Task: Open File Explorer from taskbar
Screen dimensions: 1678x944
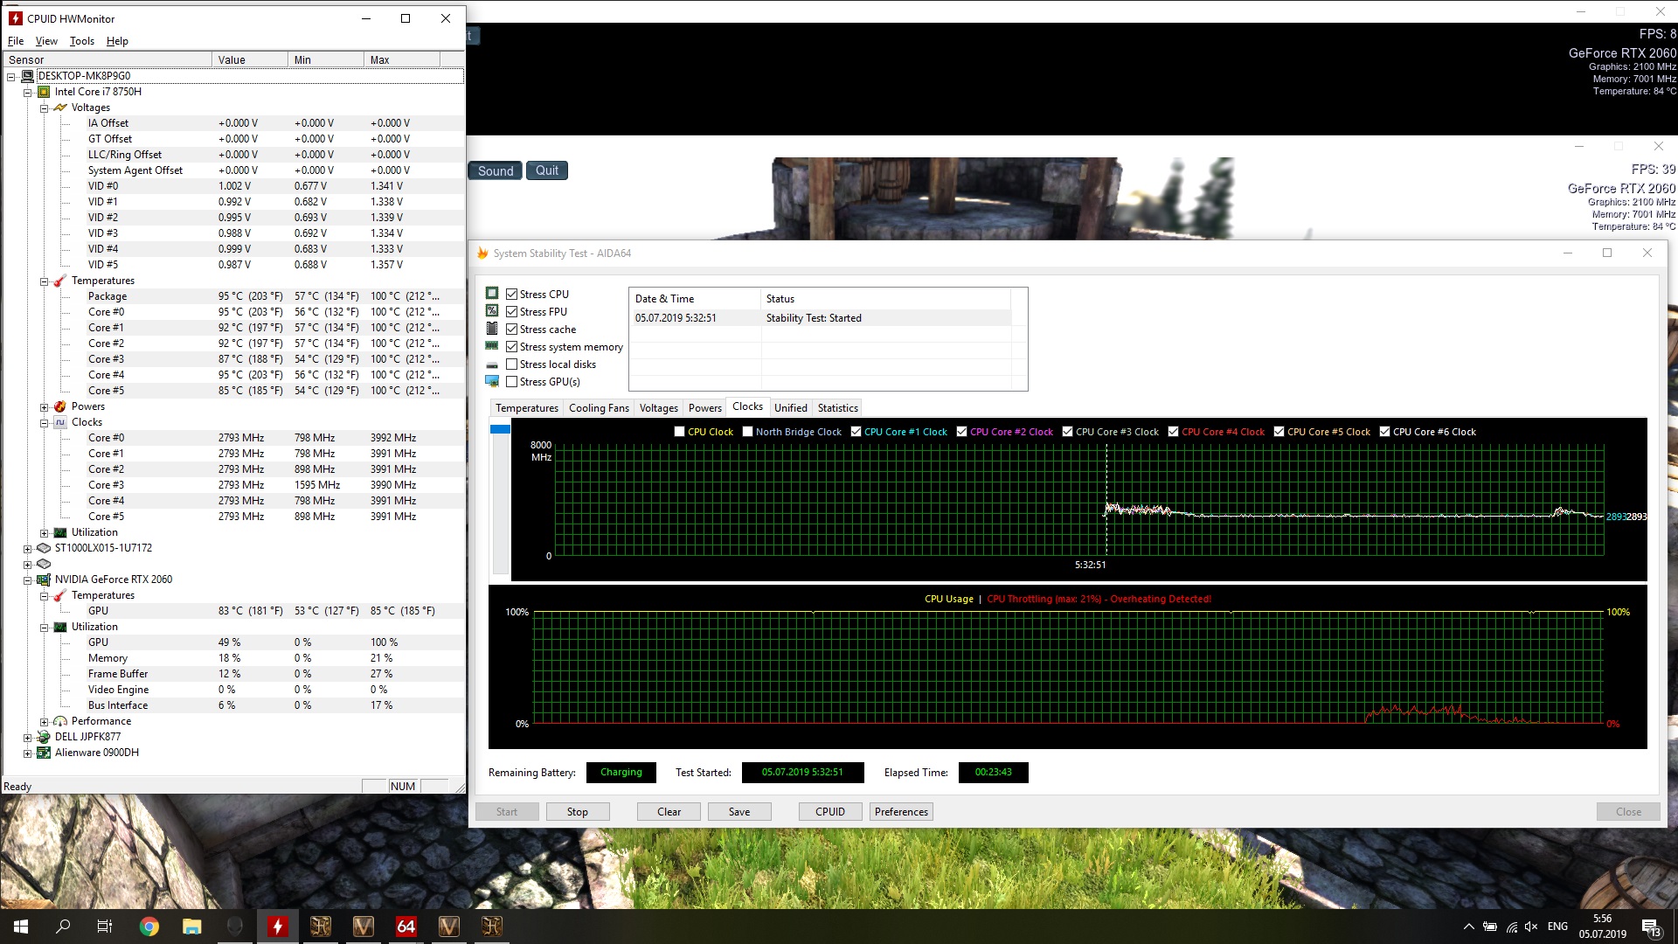Action: pos(192,927)
